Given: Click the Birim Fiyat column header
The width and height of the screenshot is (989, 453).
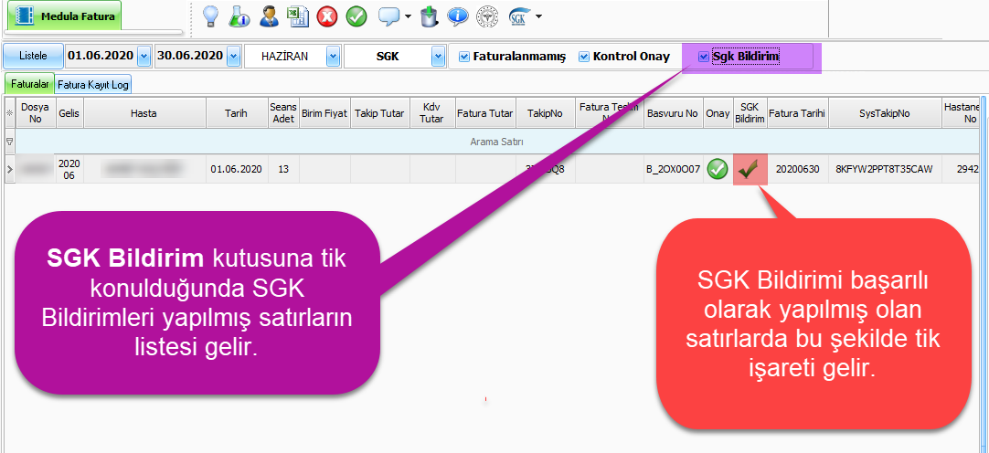Looking at the screenshot, I should (x=324, y=113).
